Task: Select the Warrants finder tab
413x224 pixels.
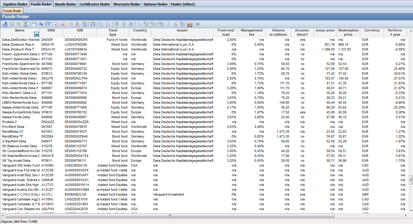Action: [x=127, y=4]
